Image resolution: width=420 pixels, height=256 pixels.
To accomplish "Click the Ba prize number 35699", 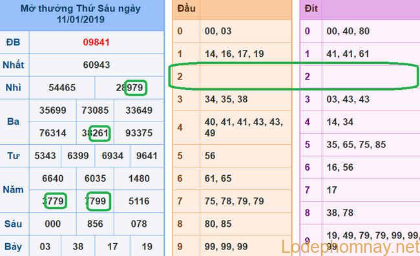I will [53, 111].
